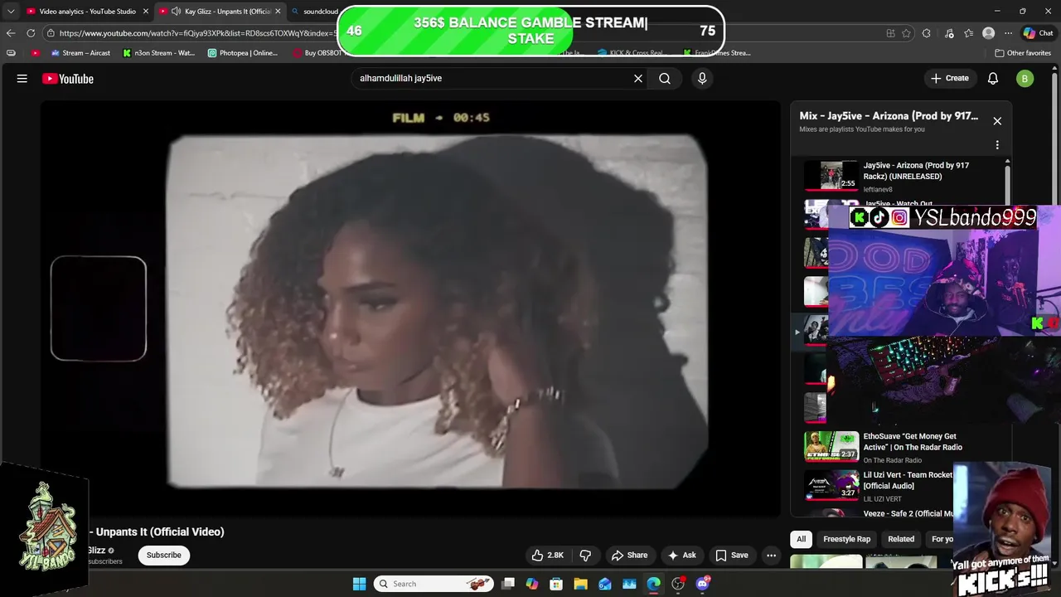The image size is (1061, 597).
Task: Go to YouTube home via logo
Action: [68, 79]
